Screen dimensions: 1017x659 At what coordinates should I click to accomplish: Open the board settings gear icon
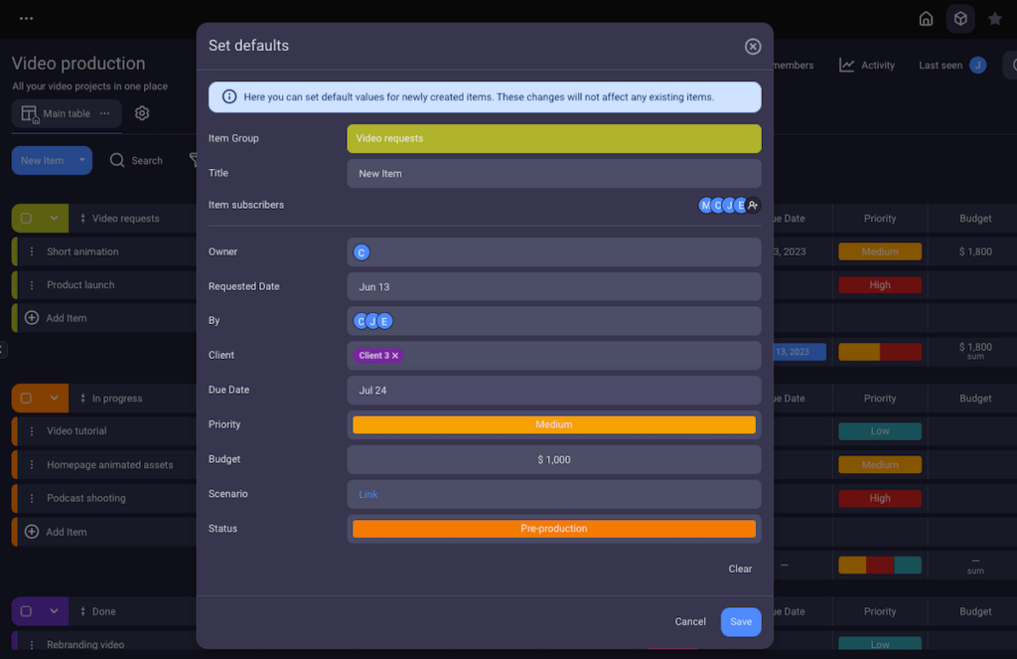click(x=141, y=112)
